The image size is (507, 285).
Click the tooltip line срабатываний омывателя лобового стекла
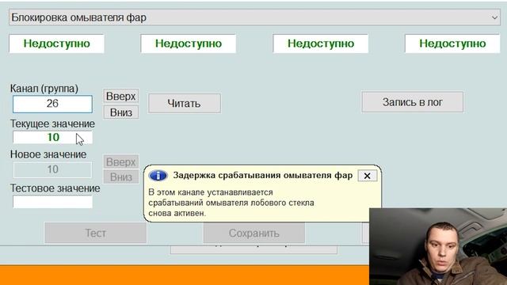(x=231, y=203)
